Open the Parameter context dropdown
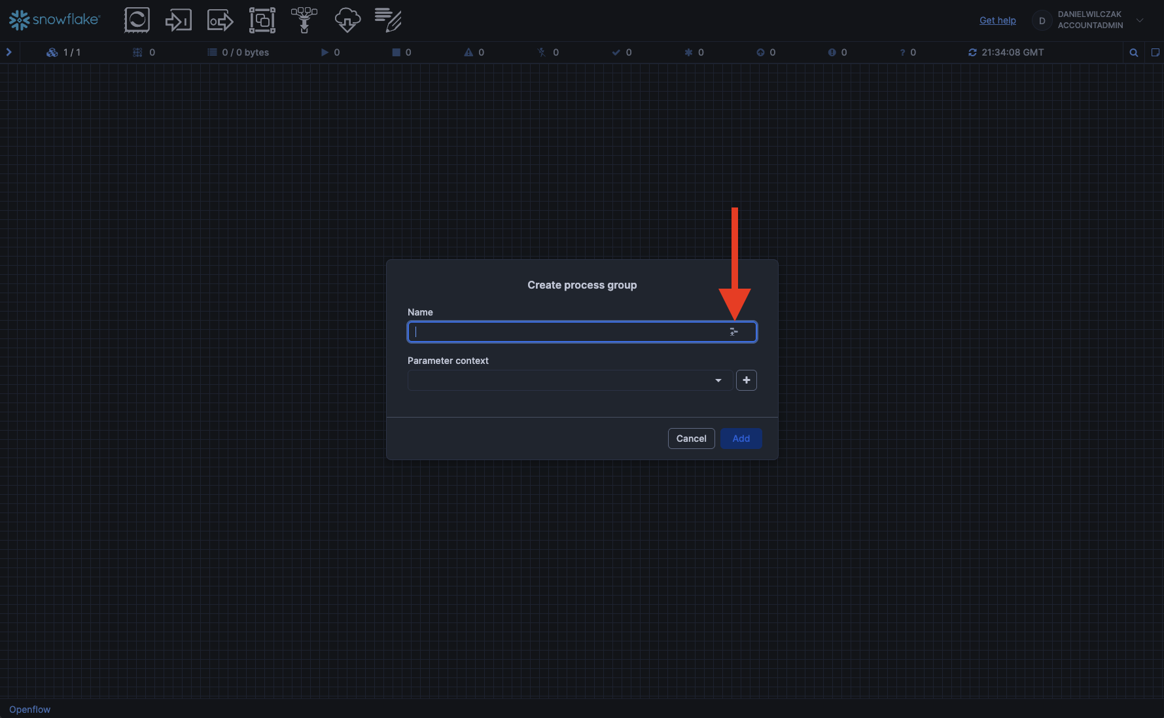 click(569, 380)
